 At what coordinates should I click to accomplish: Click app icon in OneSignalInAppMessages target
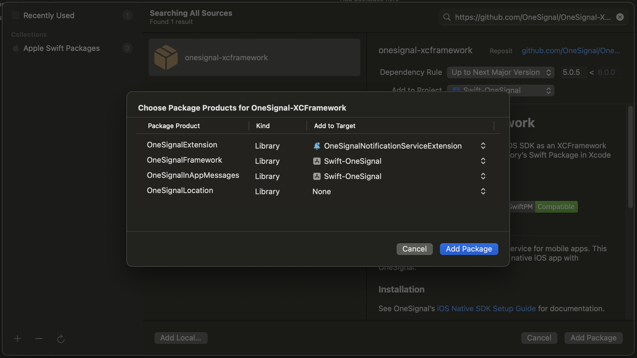[317, 176]
